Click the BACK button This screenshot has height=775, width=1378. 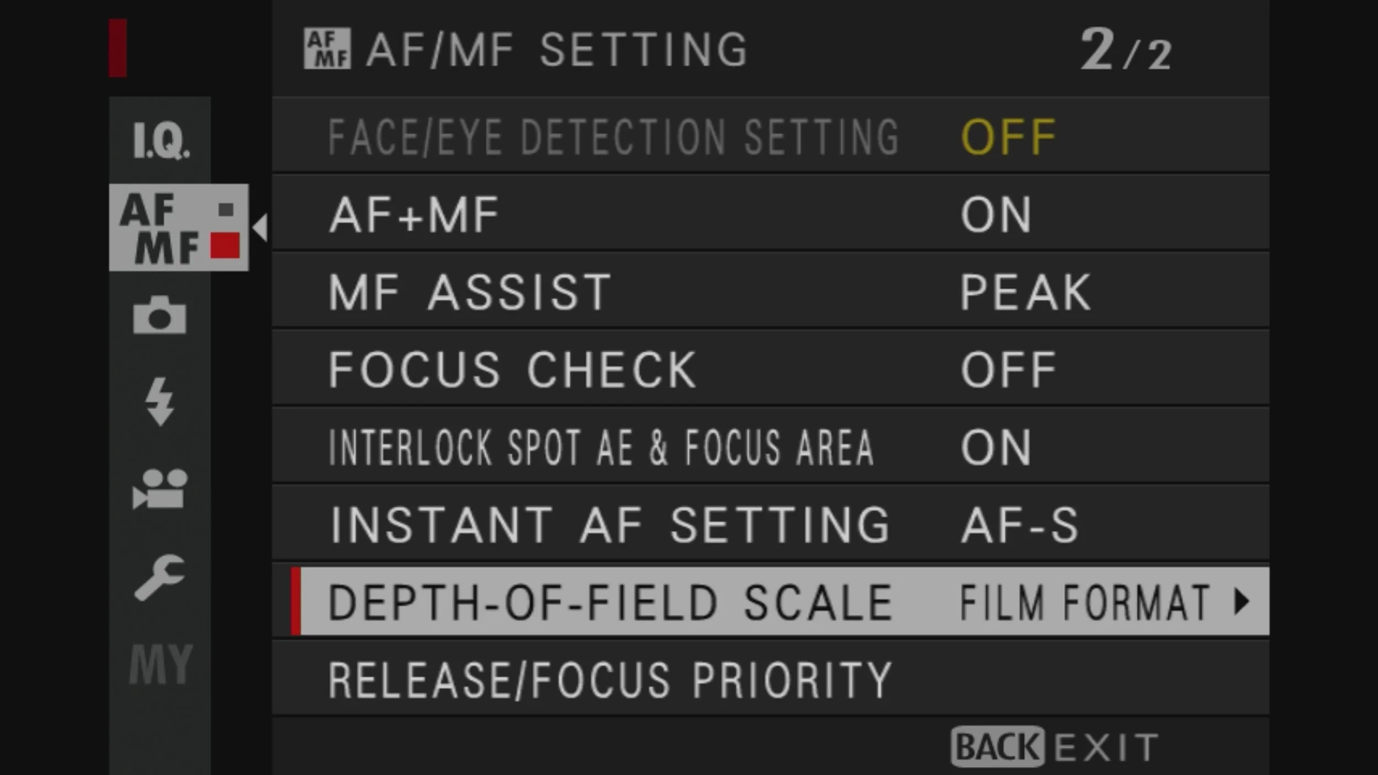997,747
